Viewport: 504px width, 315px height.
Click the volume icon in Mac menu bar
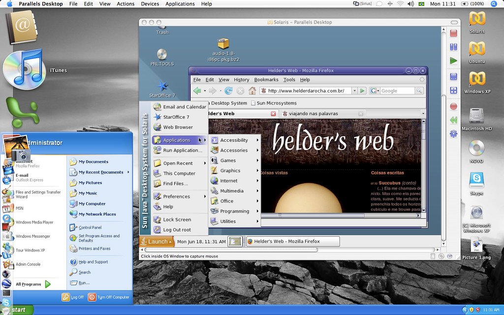pyautogui.click(x=411, y=4)
